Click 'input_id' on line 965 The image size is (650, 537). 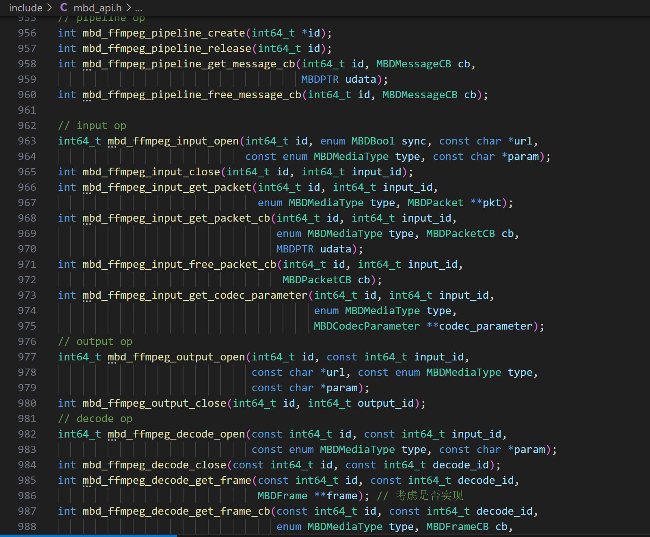[376, 172]
